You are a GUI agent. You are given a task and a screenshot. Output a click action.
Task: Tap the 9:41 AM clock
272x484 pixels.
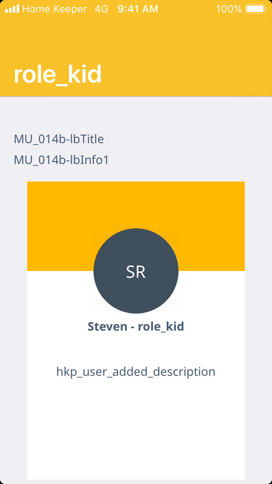[x=138, y=9]
